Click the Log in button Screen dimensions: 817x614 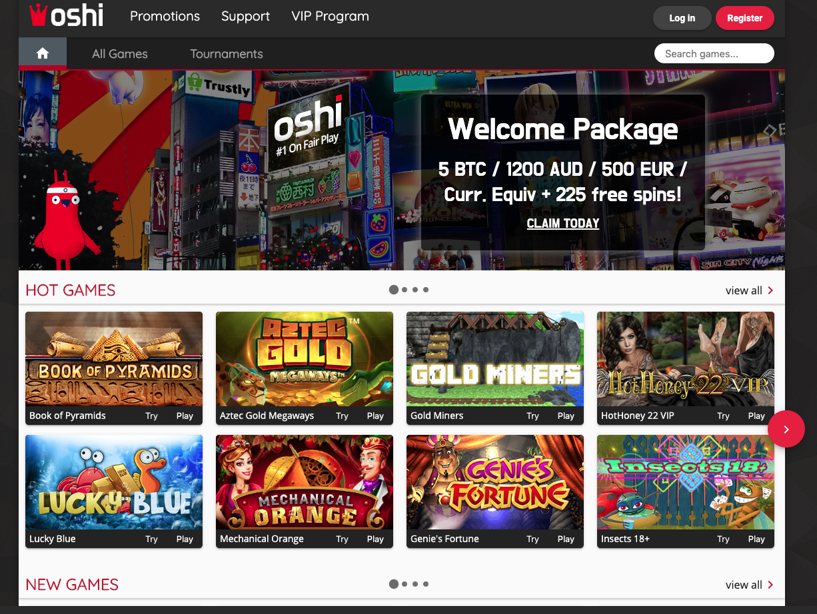coord(682,18)
